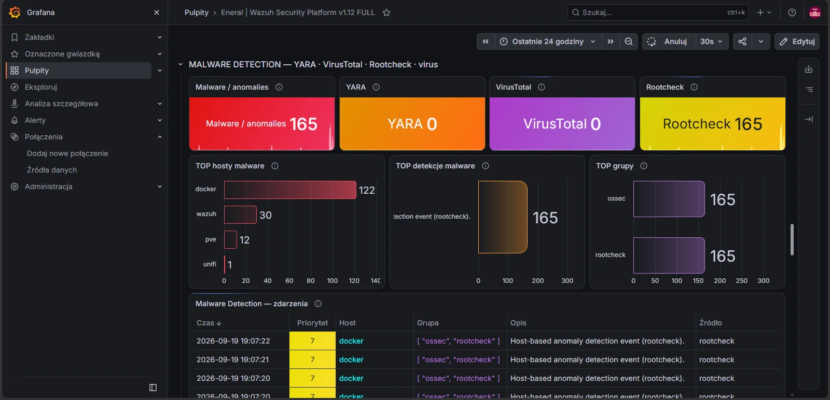
Task: Collapse the Połączenia menu section
Action: pyautogui.click(x=160, y=137)
